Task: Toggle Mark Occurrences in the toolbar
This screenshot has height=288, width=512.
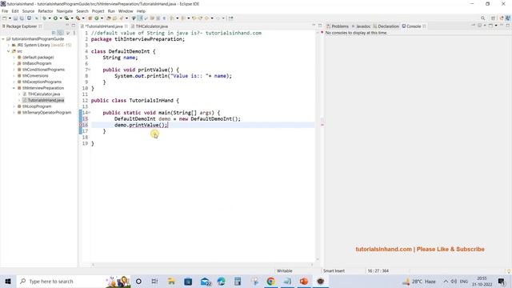Action: (x=140, y=18)
